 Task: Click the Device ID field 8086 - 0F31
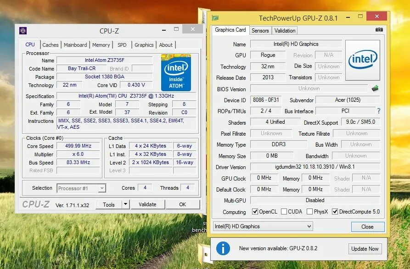tap(266, 100)
